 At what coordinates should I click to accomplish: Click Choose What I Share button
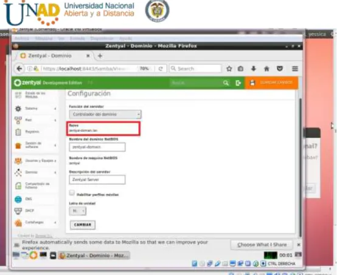[262, 245]
